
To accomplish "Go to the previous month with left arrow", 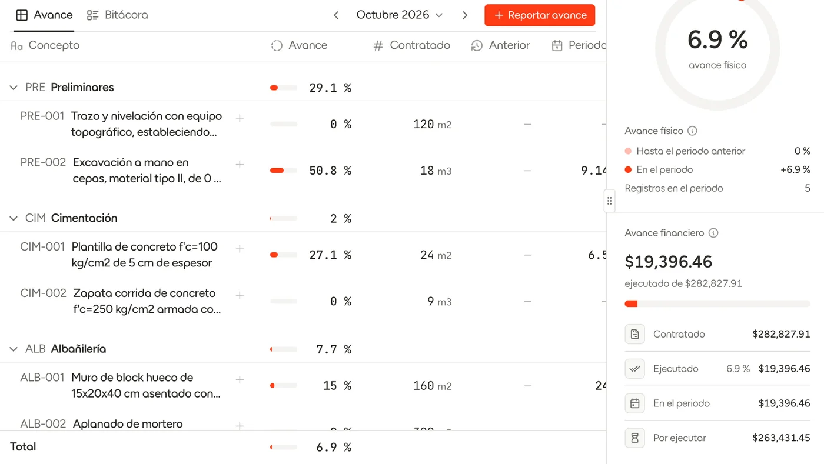I will tap(336, 15).
